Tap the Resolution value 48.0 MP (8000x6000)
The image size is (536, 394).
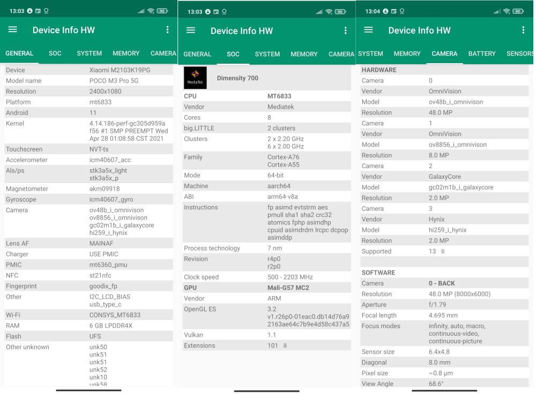pos(460,294)
